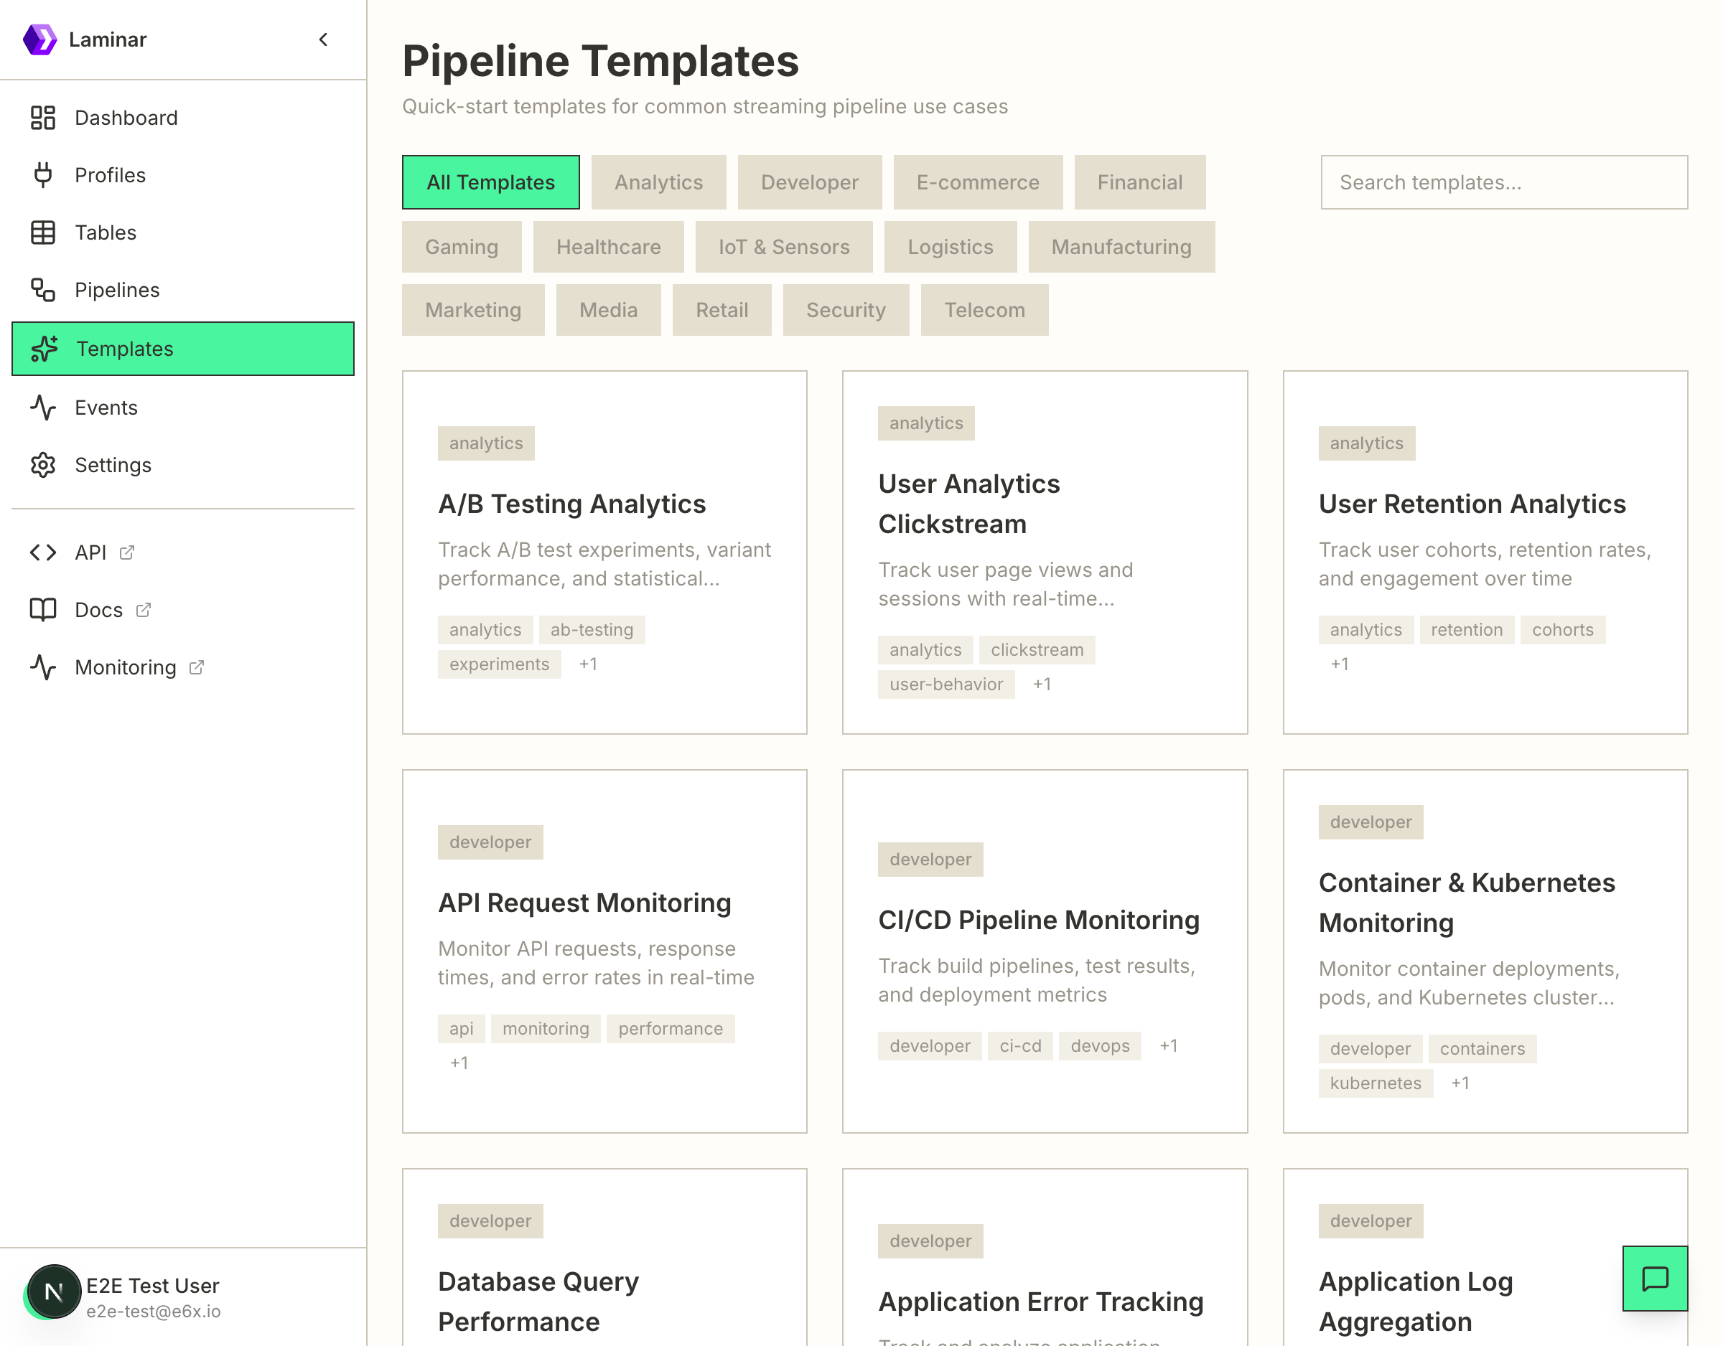Toggle the Analytics category filter
This screenshot has height=1346, width=1723.
click(659, 182)
